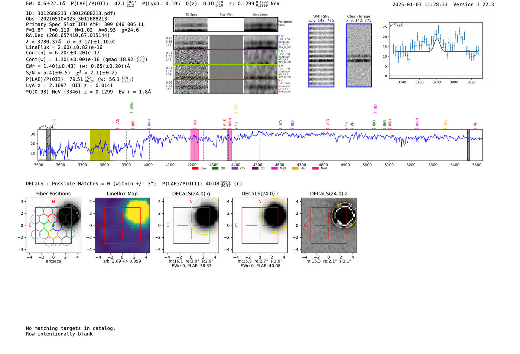Click the red fiber circle in Fiber Positions
This screenshot has width=520, height=354.
53,218
